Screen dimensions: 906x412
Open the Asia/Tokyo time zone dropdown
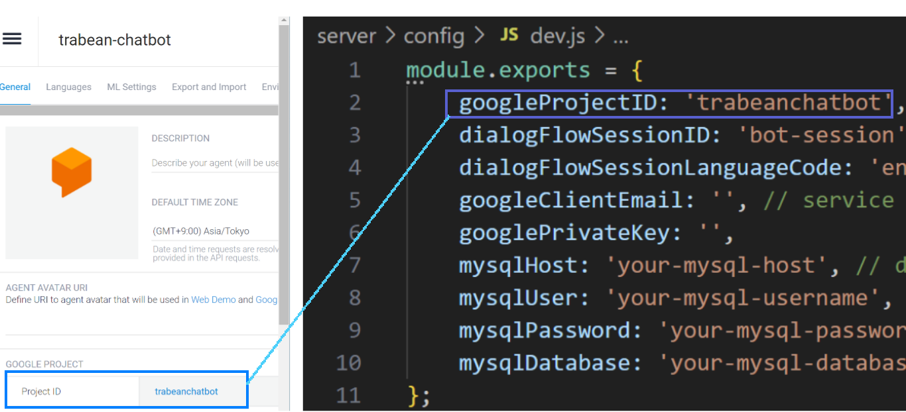pyautogui.click(x=215, y=231)
